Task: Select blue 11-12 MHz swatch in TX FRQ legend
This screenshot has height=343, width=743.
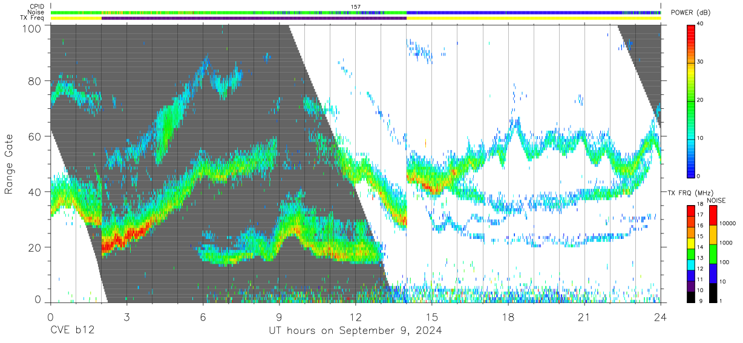Action: [690, 275]
